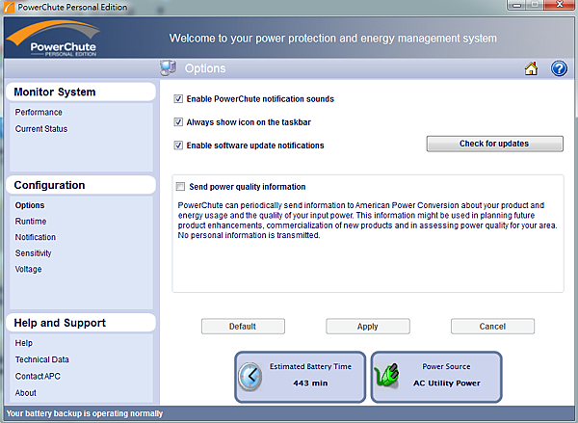The width and height of the screenshot is (578, 423).
Task: Click the PowerChute logo banner
Action: pos(54,39)
